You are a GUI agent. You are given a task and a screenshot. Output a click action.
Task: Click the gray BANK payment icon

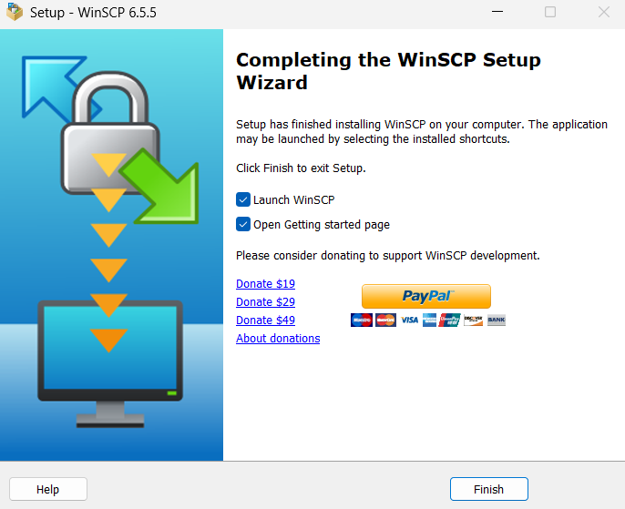pyautogui.click(x=497, y=320)
